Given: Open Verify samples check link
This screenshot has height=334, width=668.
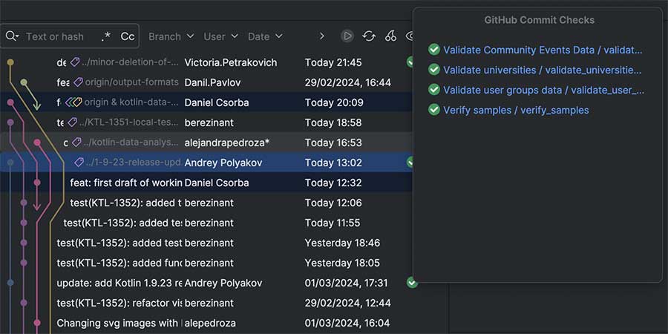Looking at the screenshot, I should [516, 110].
